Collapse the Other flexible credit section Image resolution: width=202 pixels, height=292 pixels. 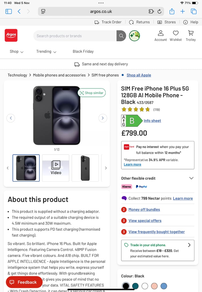191,178
